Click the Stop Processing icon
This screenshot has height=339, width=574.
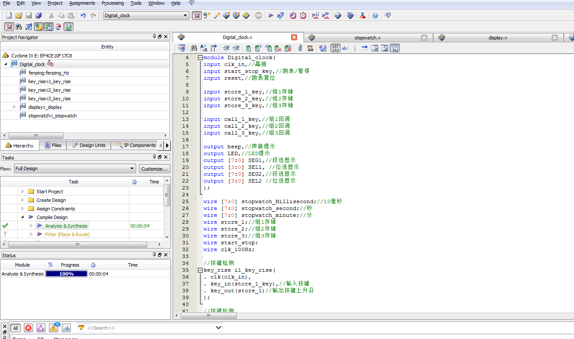258,15
